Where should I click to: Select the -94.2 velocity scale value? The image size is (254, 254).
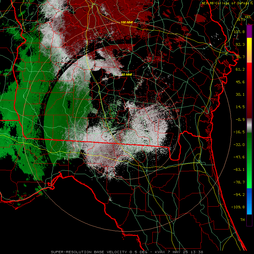pyautogui.click(x=239, y=195)
